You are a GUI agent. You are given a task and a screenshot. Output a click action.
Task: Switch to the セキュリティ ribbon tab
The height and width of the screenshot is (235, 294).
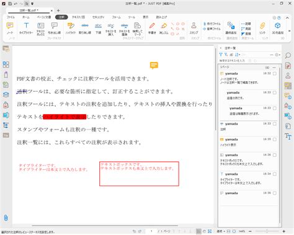tap(99, 17)
